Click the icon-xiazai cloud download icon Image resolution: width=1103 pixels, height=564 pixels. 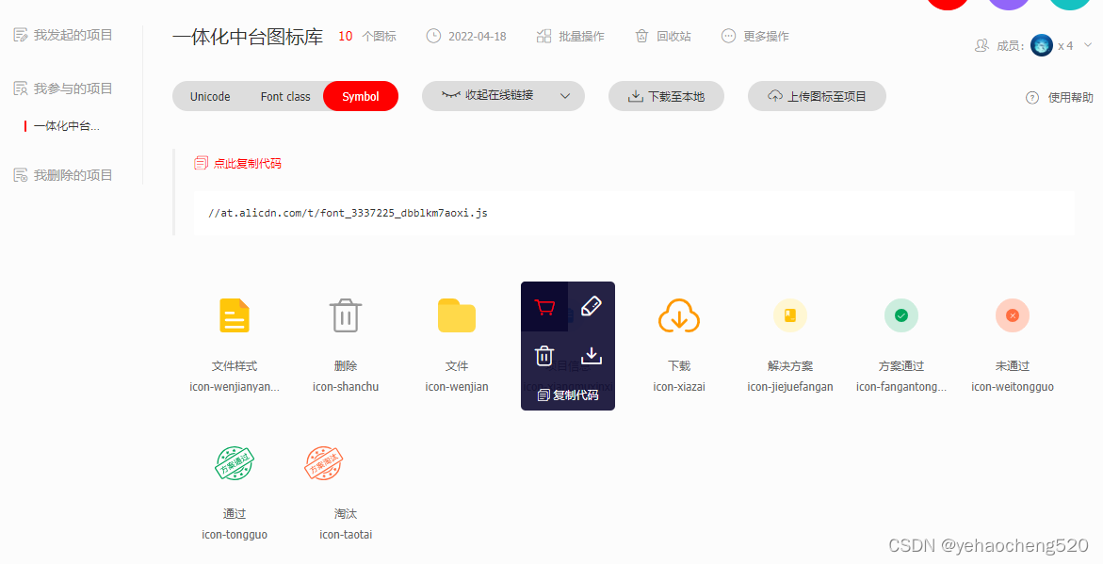[678, 315]
